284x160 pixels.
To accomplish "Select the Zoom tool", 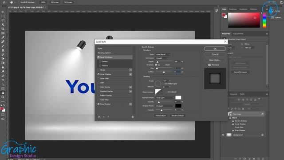I will point(3,97).
